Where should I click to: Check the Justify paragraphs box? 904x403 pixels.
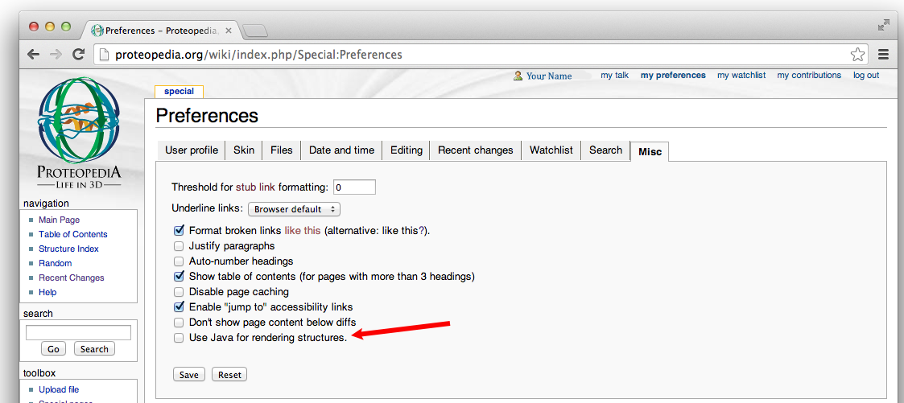pos(179,246)
